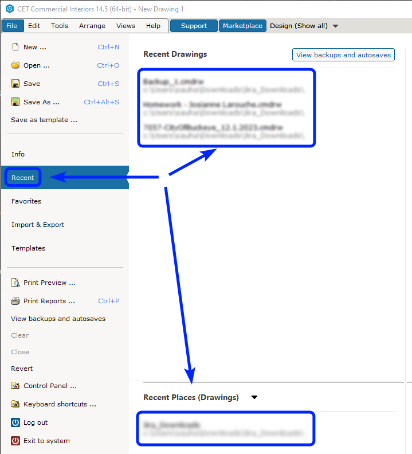This screenshot has width=412, height=454.
Task: Select the Keyboard shortcuts ... label
Action: 60,404
